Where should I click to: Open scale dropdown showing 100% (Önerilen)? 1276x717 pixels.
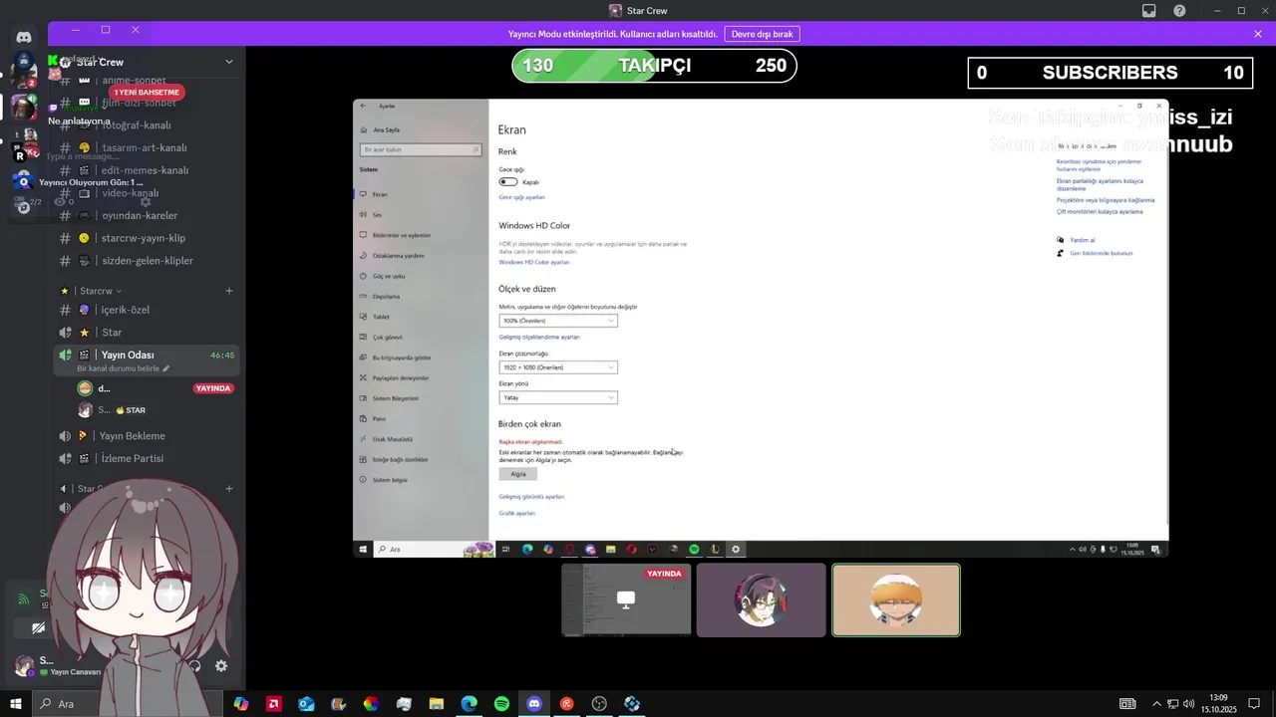[558, 321]
